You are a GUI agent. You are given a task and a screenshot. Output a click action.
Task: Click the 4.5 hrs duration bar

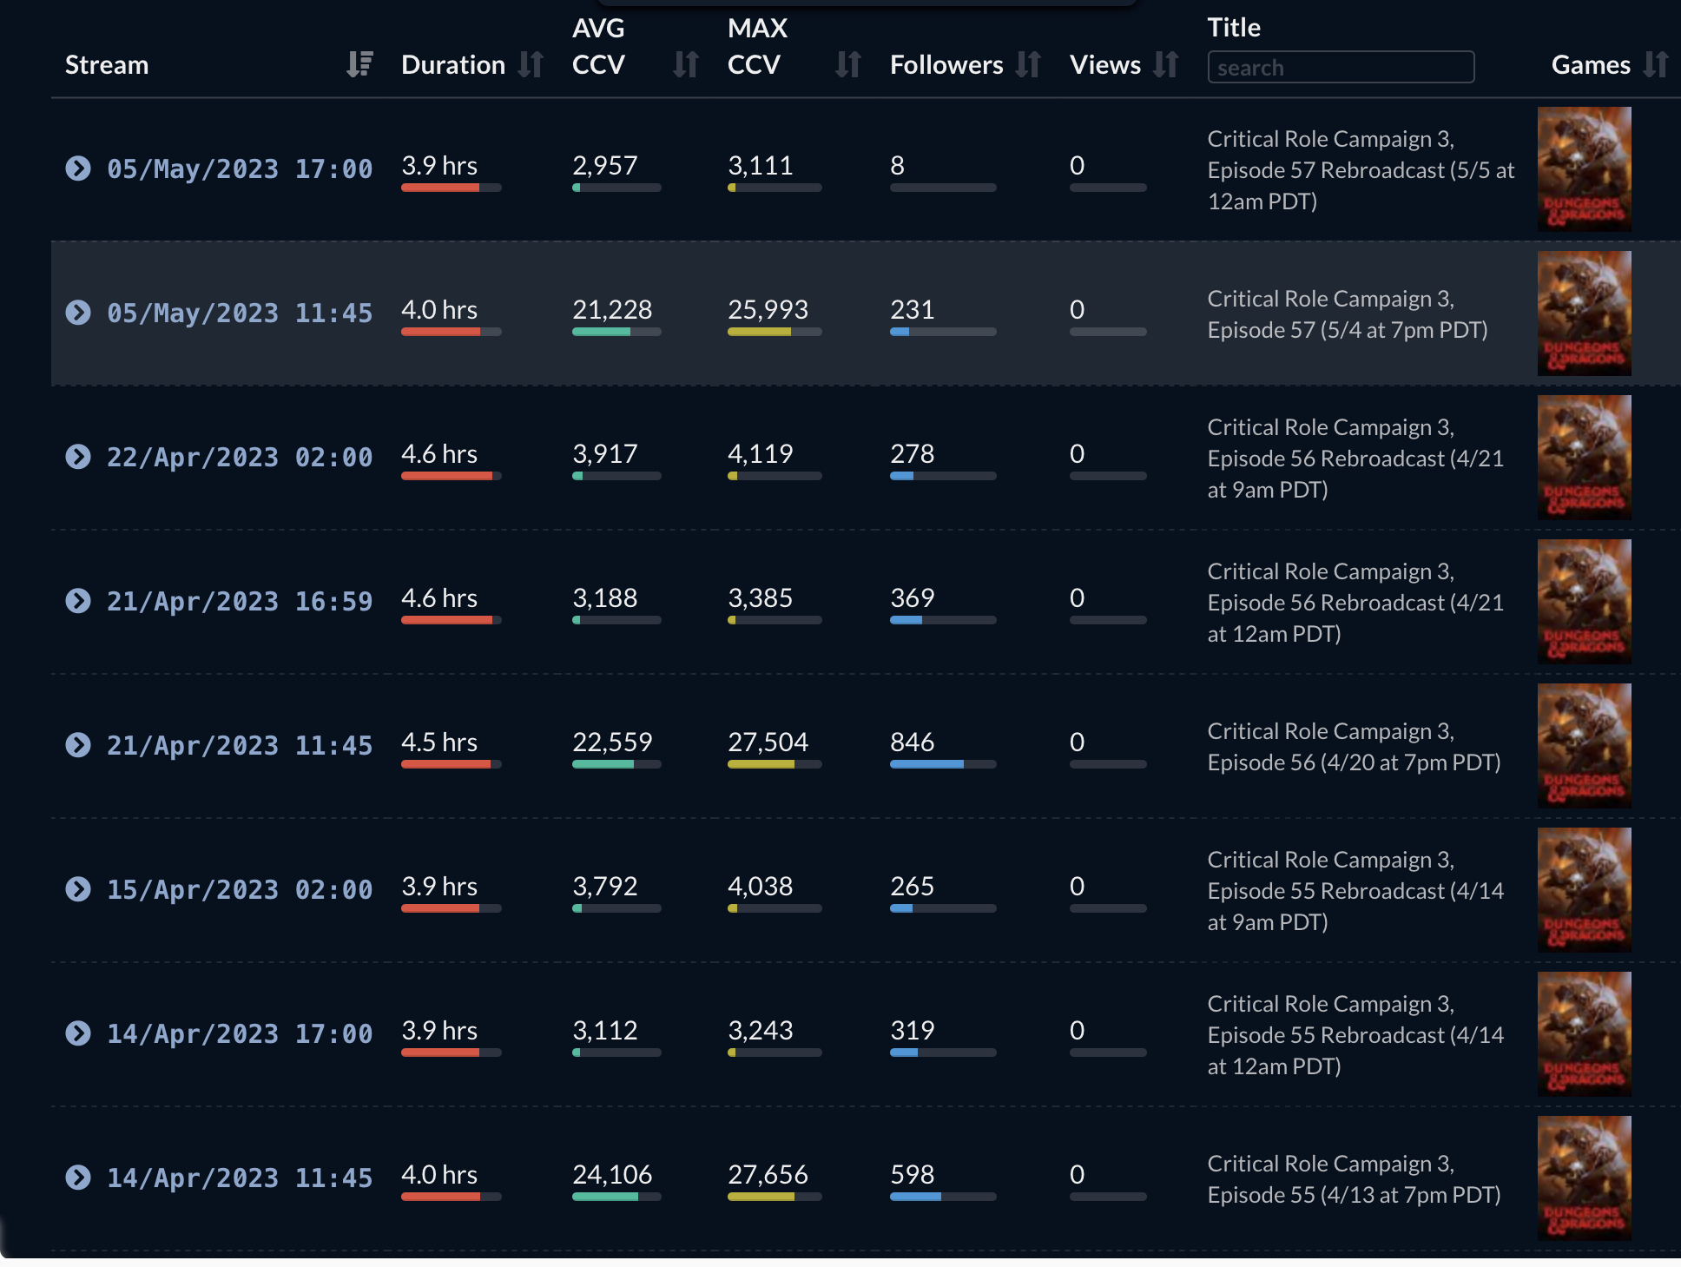[x=452, y=764]
